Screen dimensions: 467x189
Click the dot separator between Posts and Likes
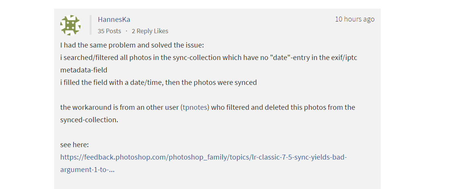tap(126, 31)
